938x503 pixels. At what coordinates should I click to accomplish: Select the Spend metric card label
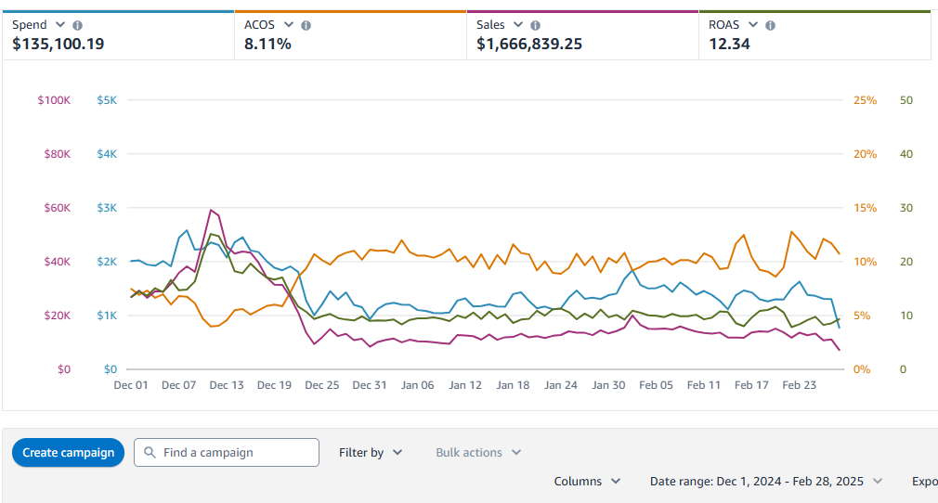30,25
